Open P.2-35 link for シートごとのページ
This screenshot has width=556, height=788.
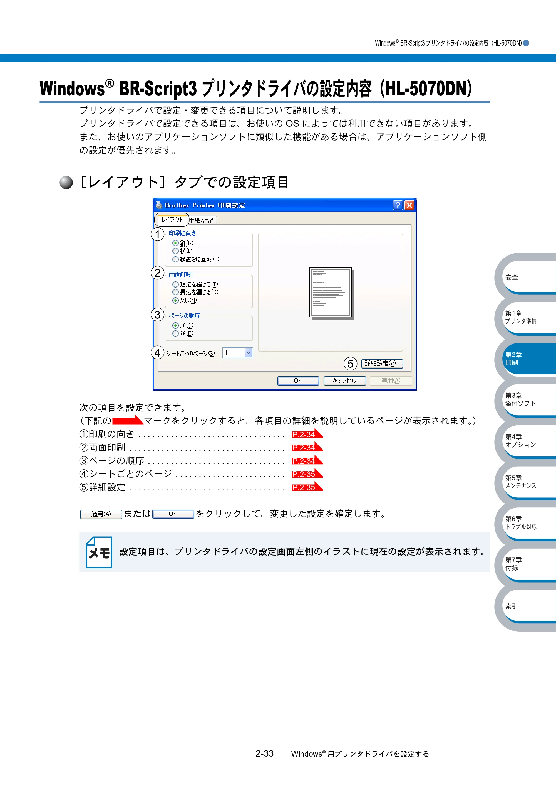tap(307, 474)
